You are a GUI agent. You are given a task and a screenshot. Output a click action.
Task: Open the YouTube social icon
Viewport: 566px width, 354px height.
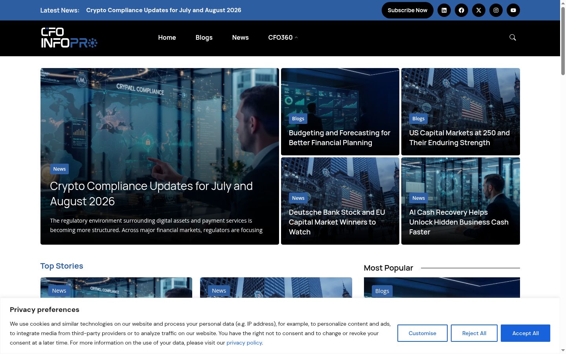tap(513, 10)
